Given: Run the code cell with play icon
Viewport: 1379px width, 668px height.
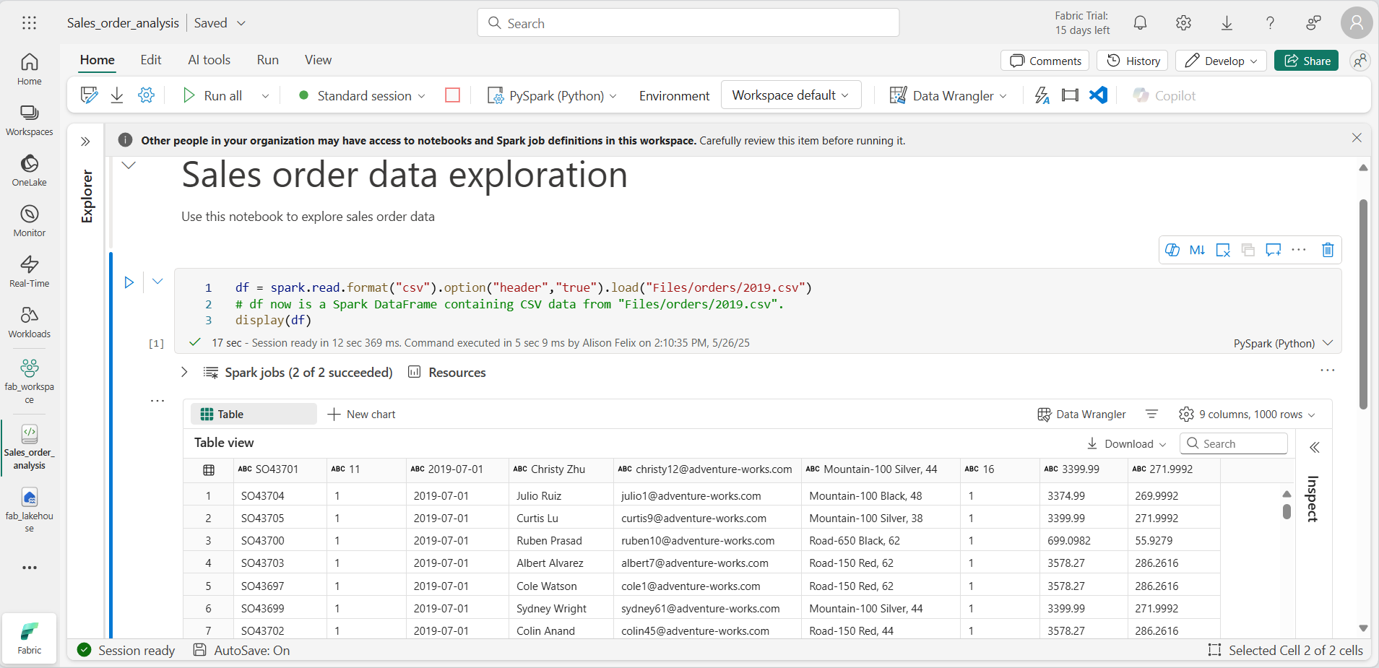Looking at the screenshot, I should 129,282.
